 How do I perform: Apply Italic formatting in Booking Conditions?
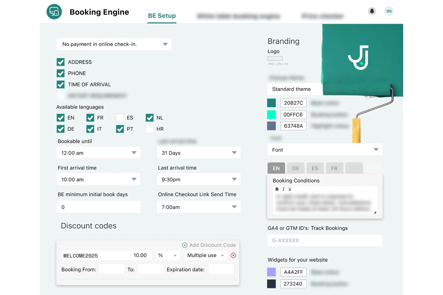point(283,189)
